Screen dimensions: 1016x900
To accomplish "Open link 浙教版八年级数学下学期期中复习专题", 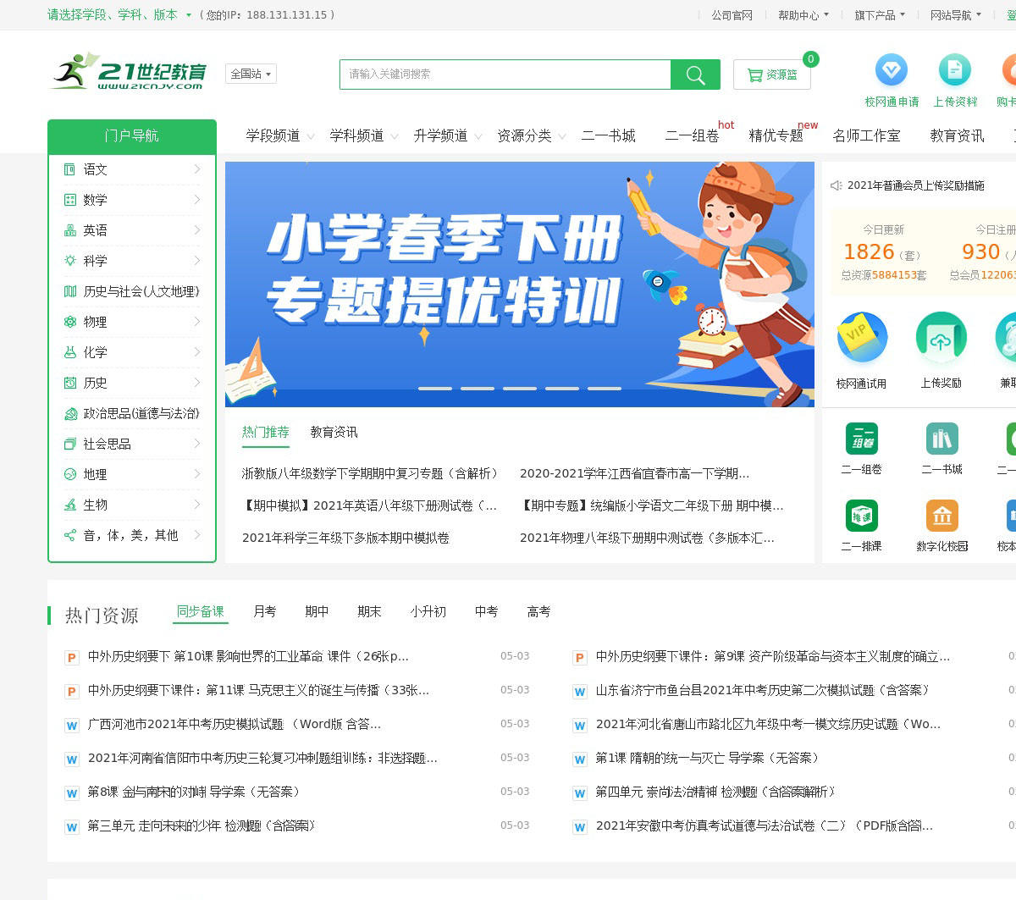I will pyautogui.click(x=371, y=473).
